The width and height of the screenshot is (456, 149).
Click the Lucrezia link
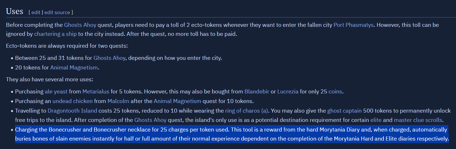(288, 91)
